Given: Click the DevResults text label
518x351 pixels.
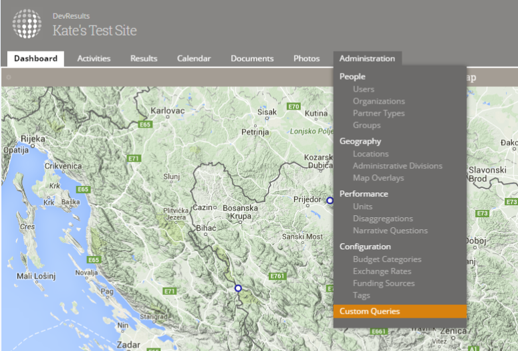Looking at the screenshot, I should click(71, 16).
